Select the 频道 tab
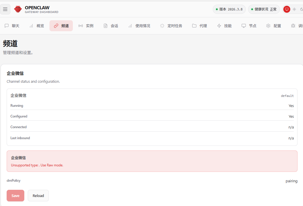The image size is (303, 206). [61, 26]
